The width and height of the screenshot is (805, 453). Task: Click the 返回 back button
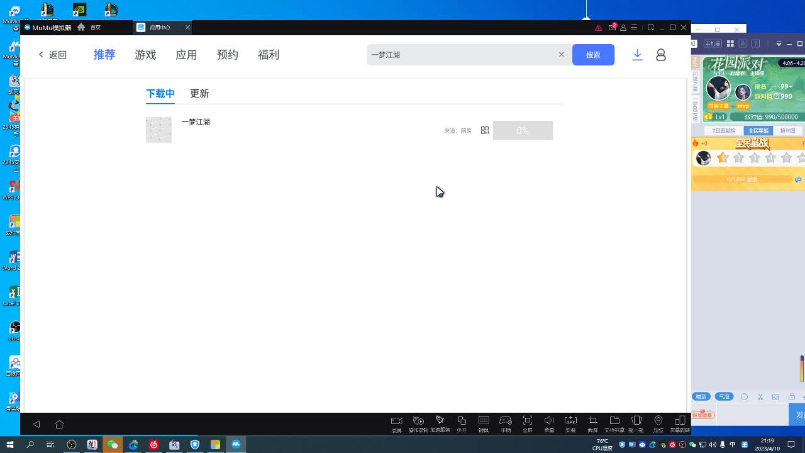point(52,55)
